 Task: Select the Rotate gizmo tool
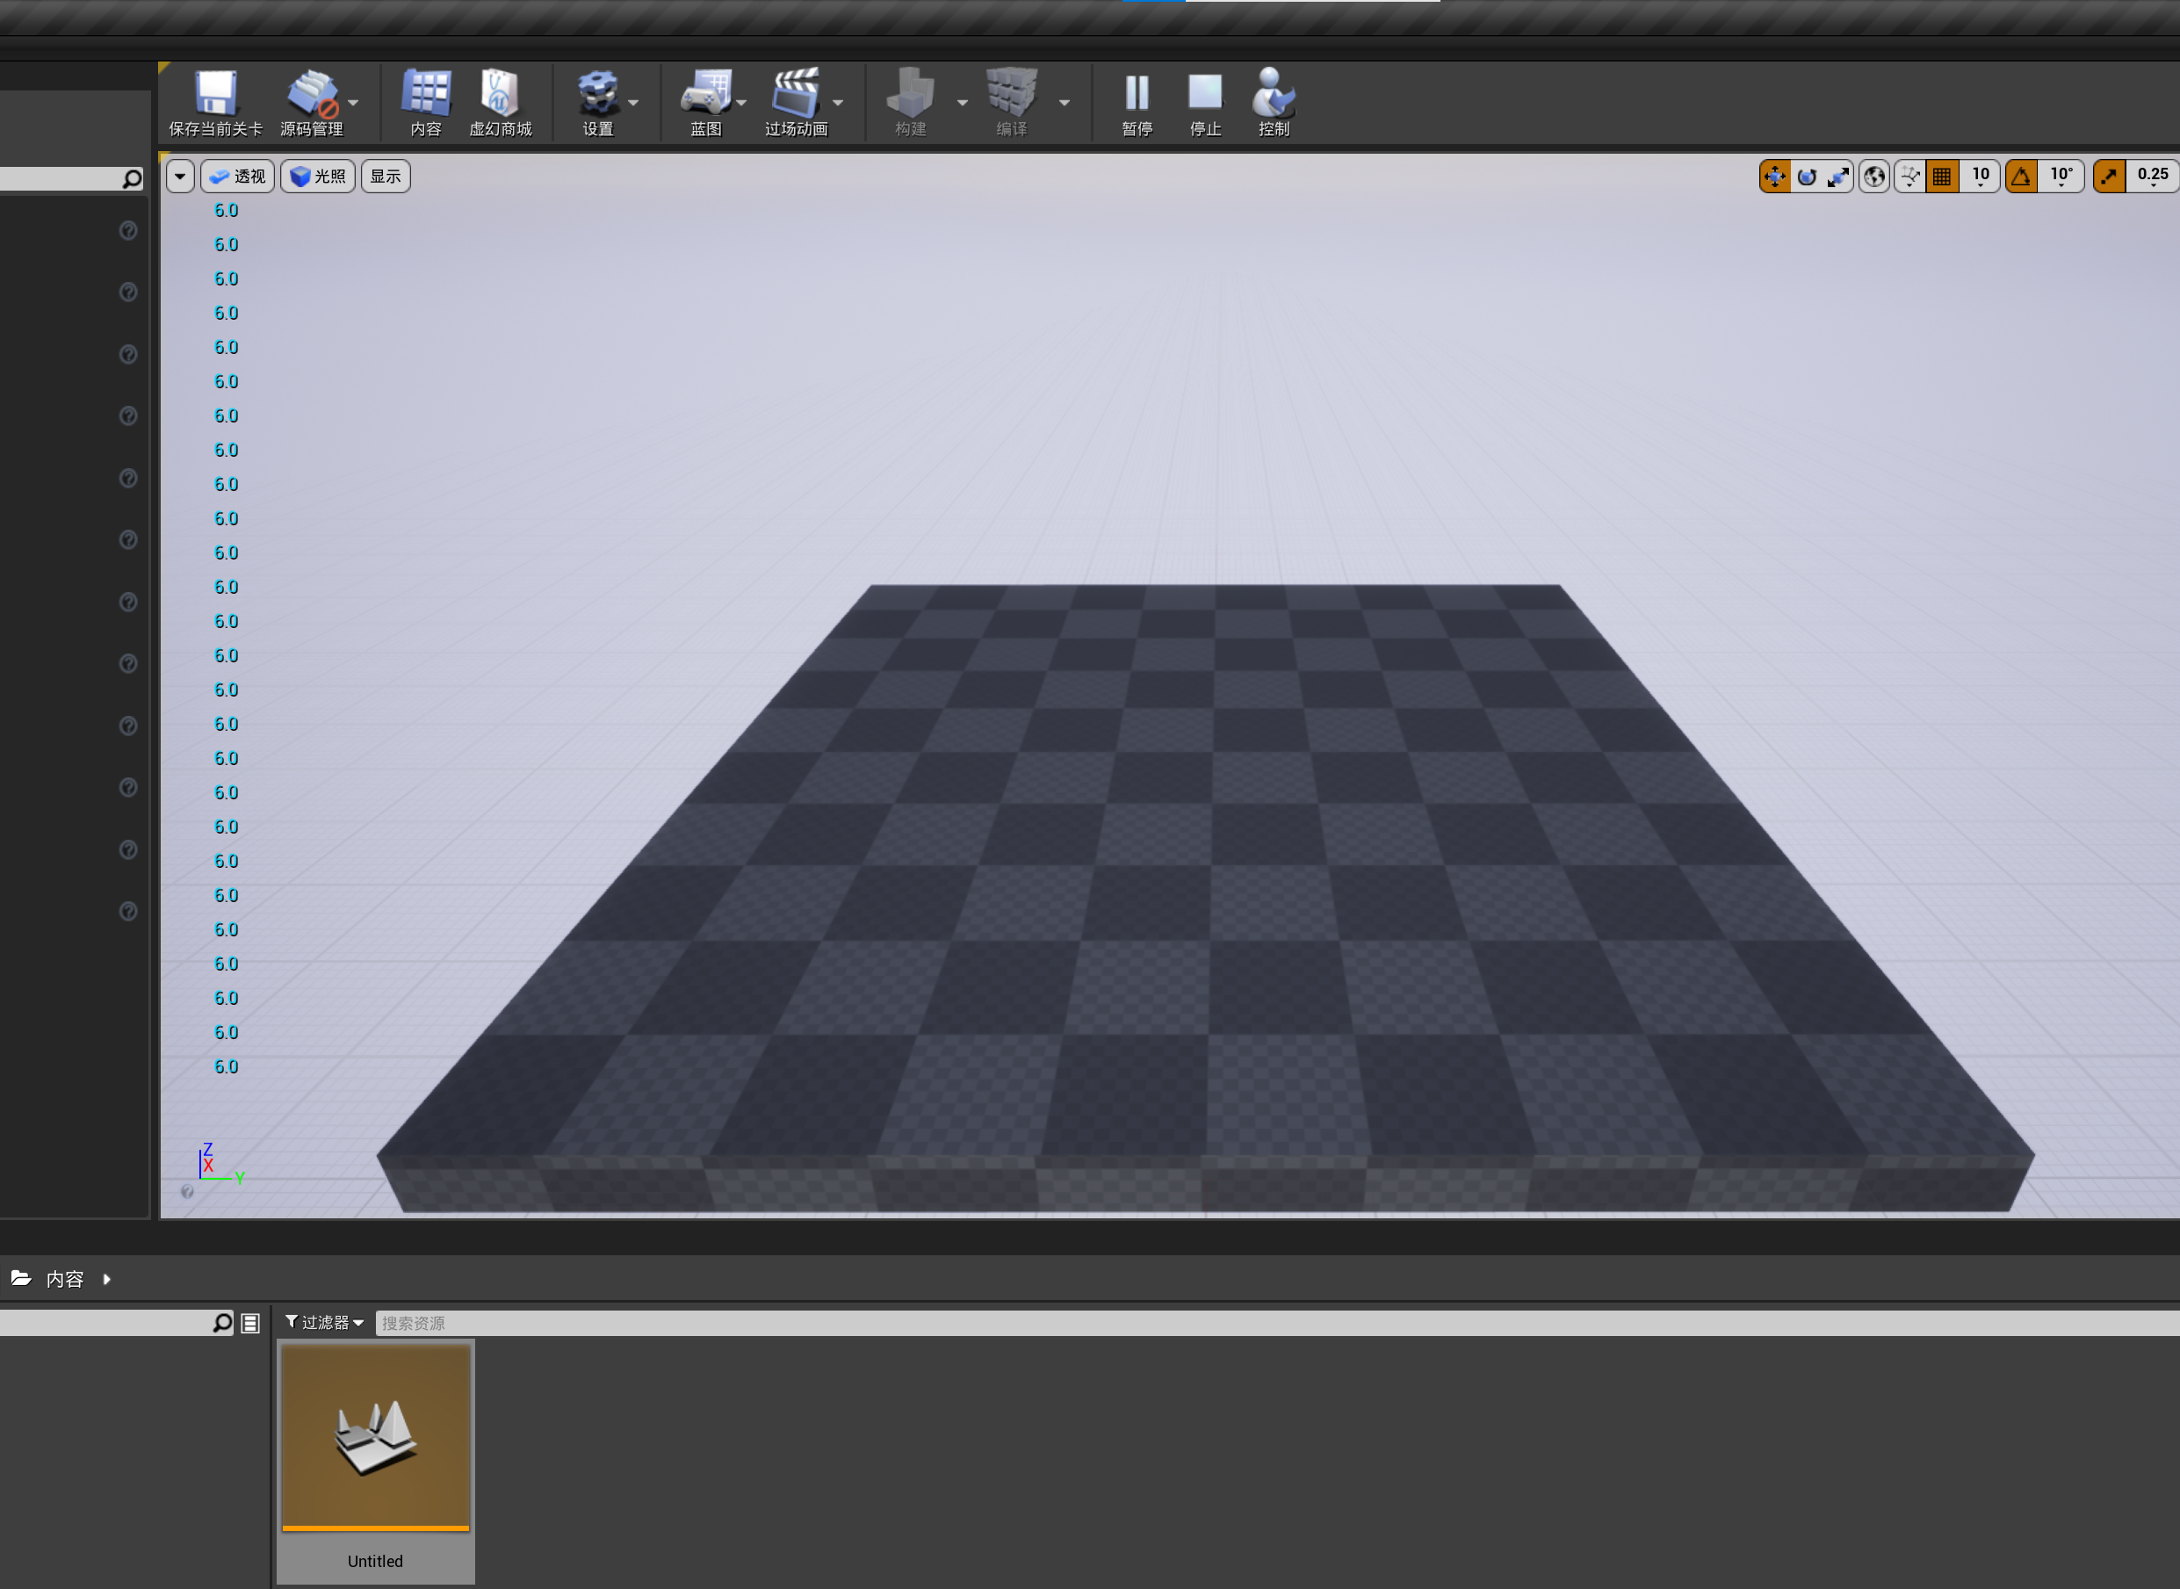(1807, 177)
